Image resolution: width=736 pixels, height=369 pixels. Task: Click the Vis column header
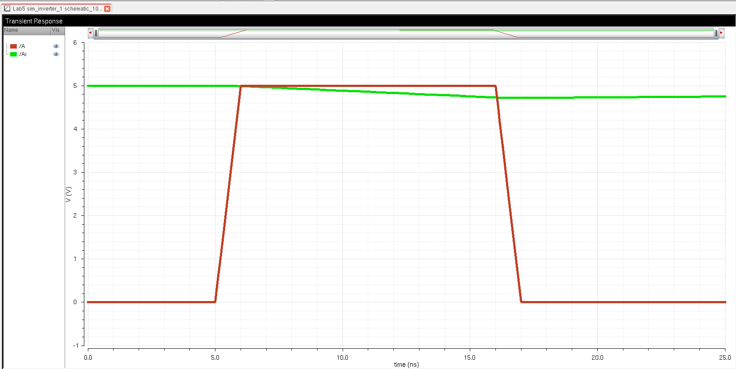pos(56,30)
